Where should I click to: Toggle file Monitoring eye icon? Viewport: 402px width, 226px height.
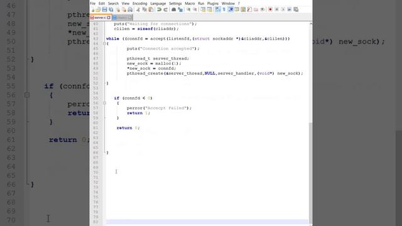tap(263, 9)
